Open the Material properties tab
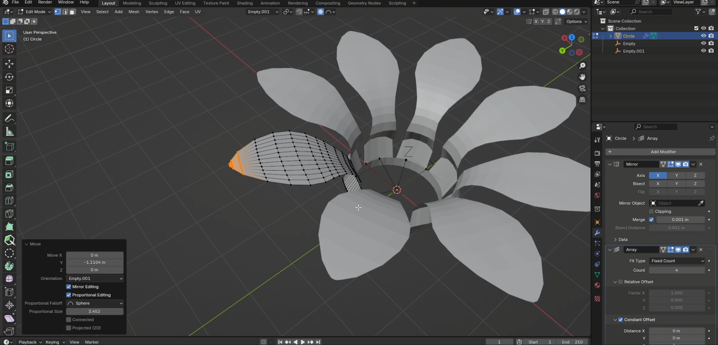This screenshot has height=345, width=718. click(x=597, y=285)
